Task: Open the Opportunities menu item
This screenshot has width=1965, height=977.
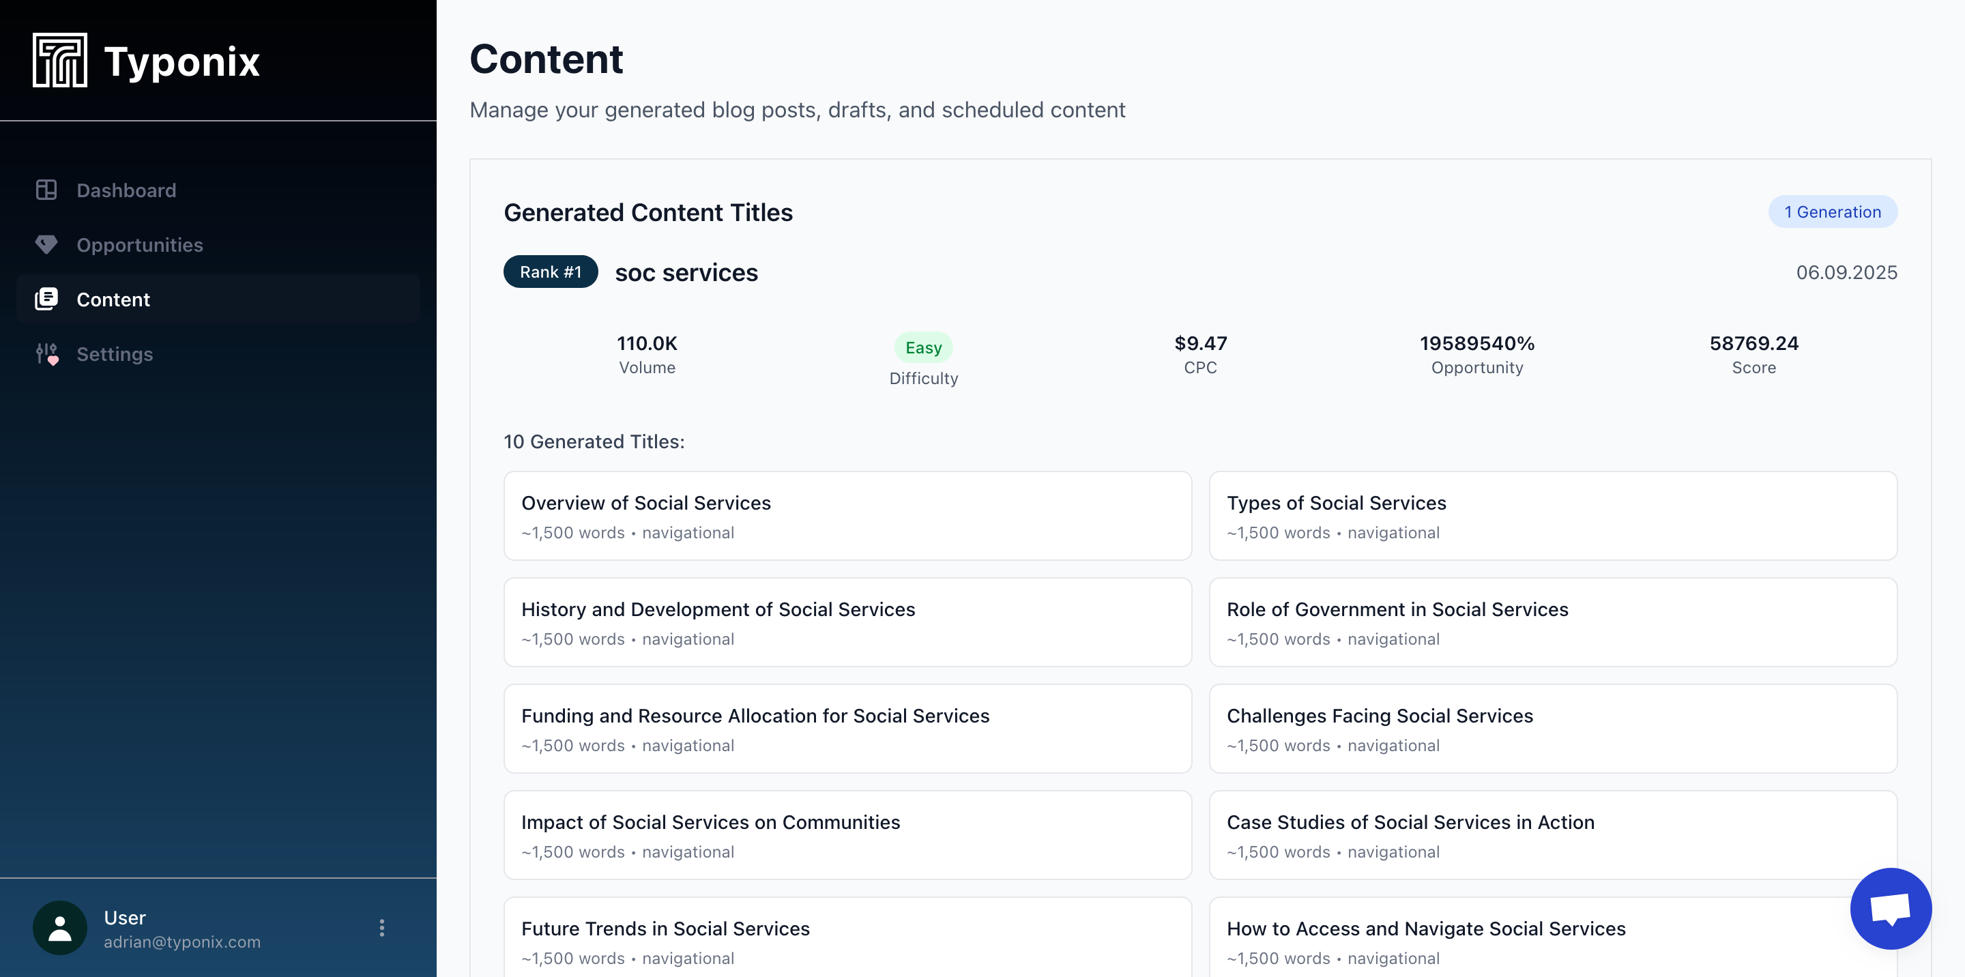Action: coord(140,245)
